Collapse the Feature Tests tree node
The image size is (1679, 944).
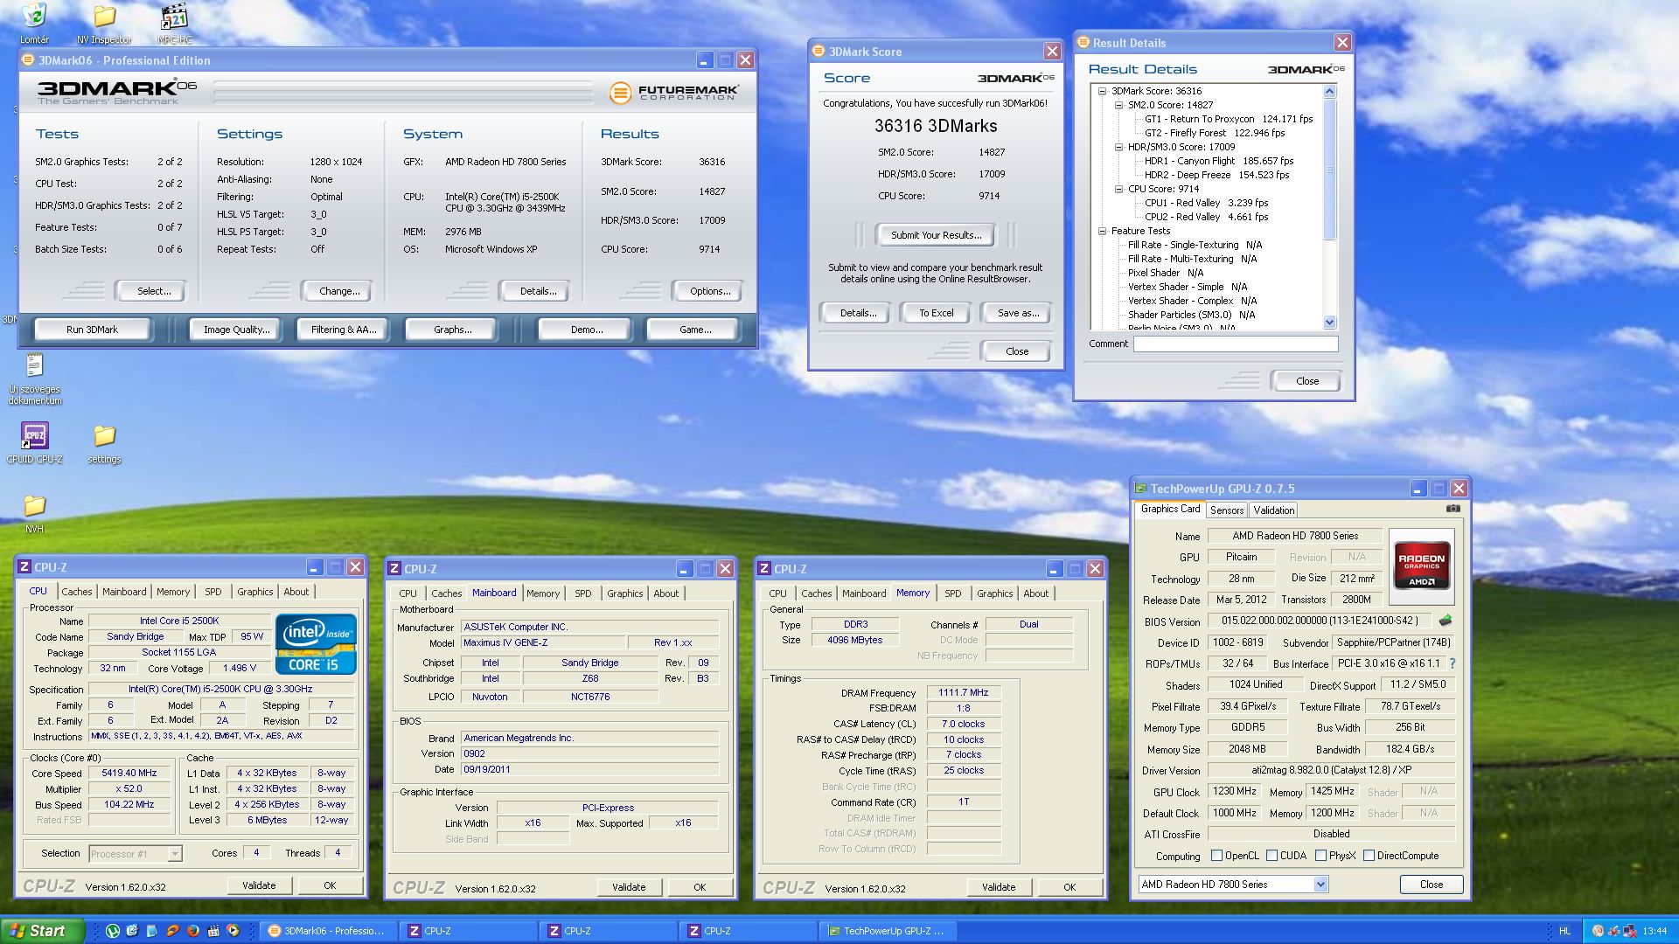(1102, 231)
